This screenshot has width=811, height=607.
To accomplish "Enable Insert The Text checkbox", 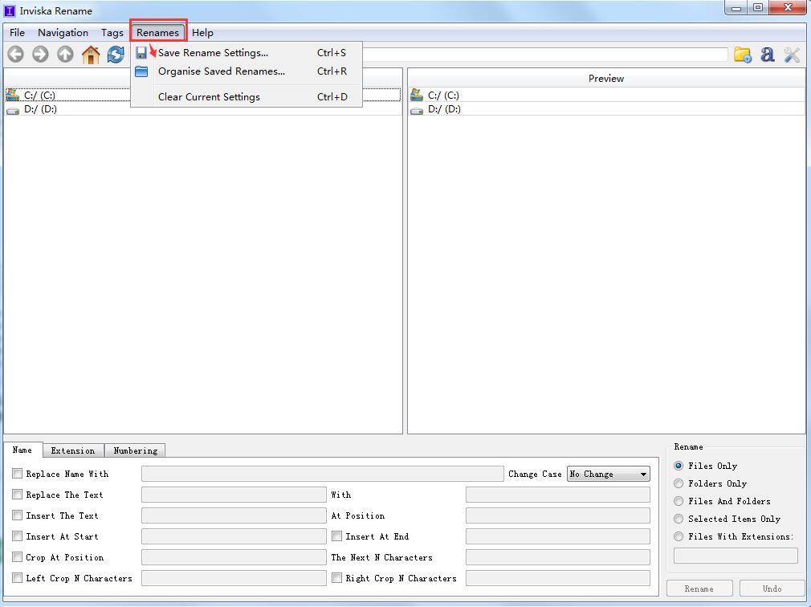I will (x=17, y=515).
